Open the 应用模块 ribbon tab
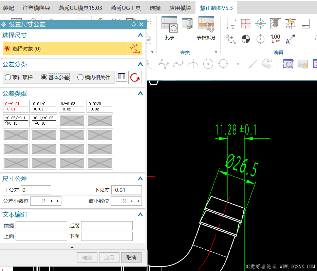317x271 pixels. pos(180,8)
